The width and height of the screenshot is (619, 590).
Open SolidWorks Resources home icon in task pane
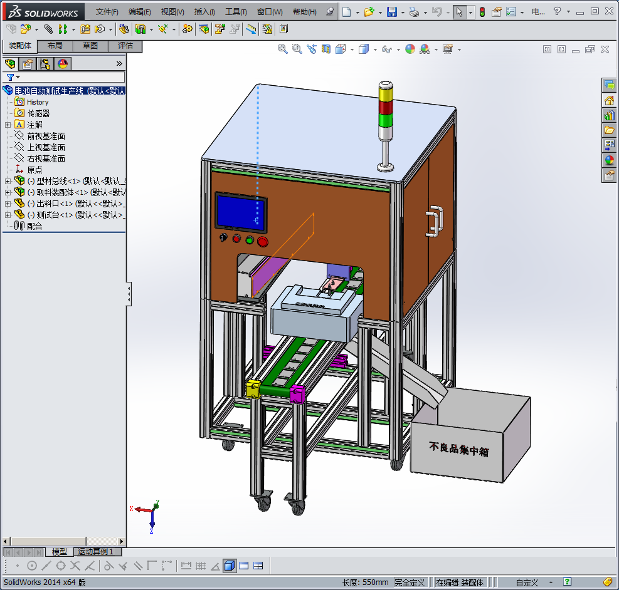[608, 100]
